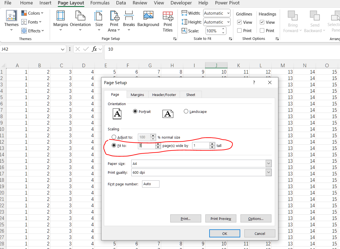Click the Breaks icon
This screenshot has width=340, height=249.
pyautogui.click(x=129, y=16)
